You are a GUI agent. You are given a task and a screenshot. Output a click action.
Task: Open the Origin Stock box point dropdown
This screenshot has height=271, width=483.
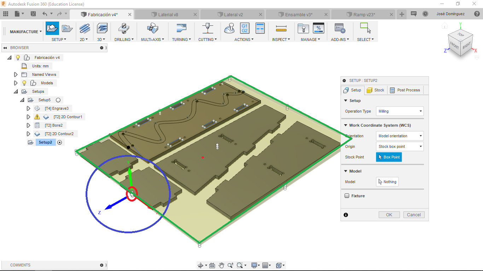click(400, 146)
